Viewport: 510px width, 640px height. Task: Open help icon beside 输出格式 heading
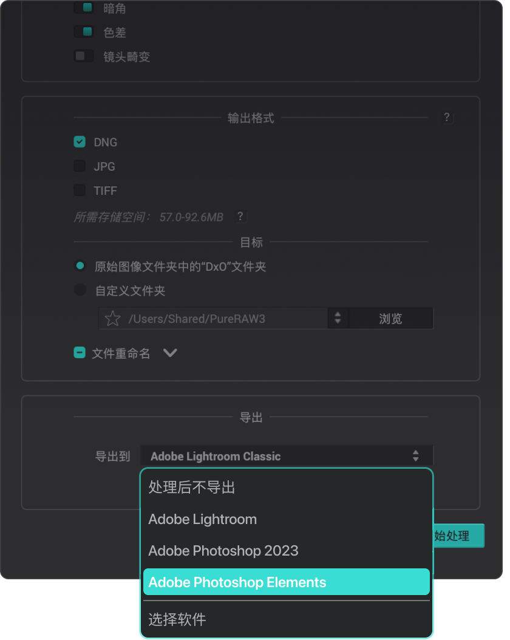pyautogui.click(x=447, y=118)
